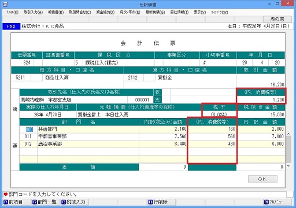Image resolution: width=296 pixels, height=208 pixels.
Task: Open the 月次・年次(E) menu
Action: [130, 12]
